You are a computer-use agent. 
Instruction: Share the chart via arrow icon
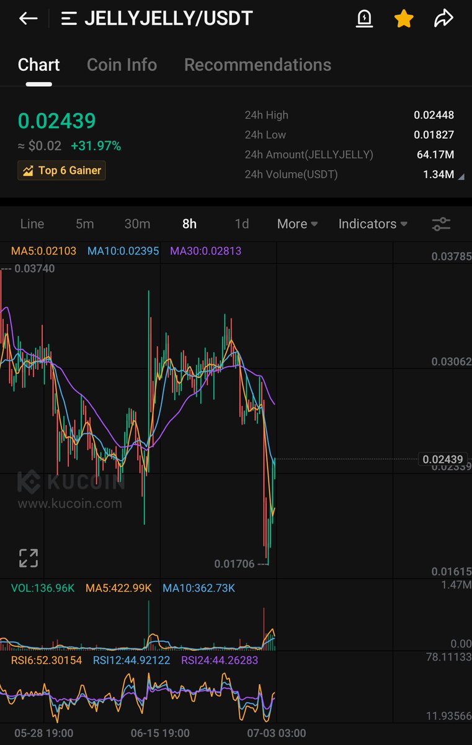(x=443, y=19)
